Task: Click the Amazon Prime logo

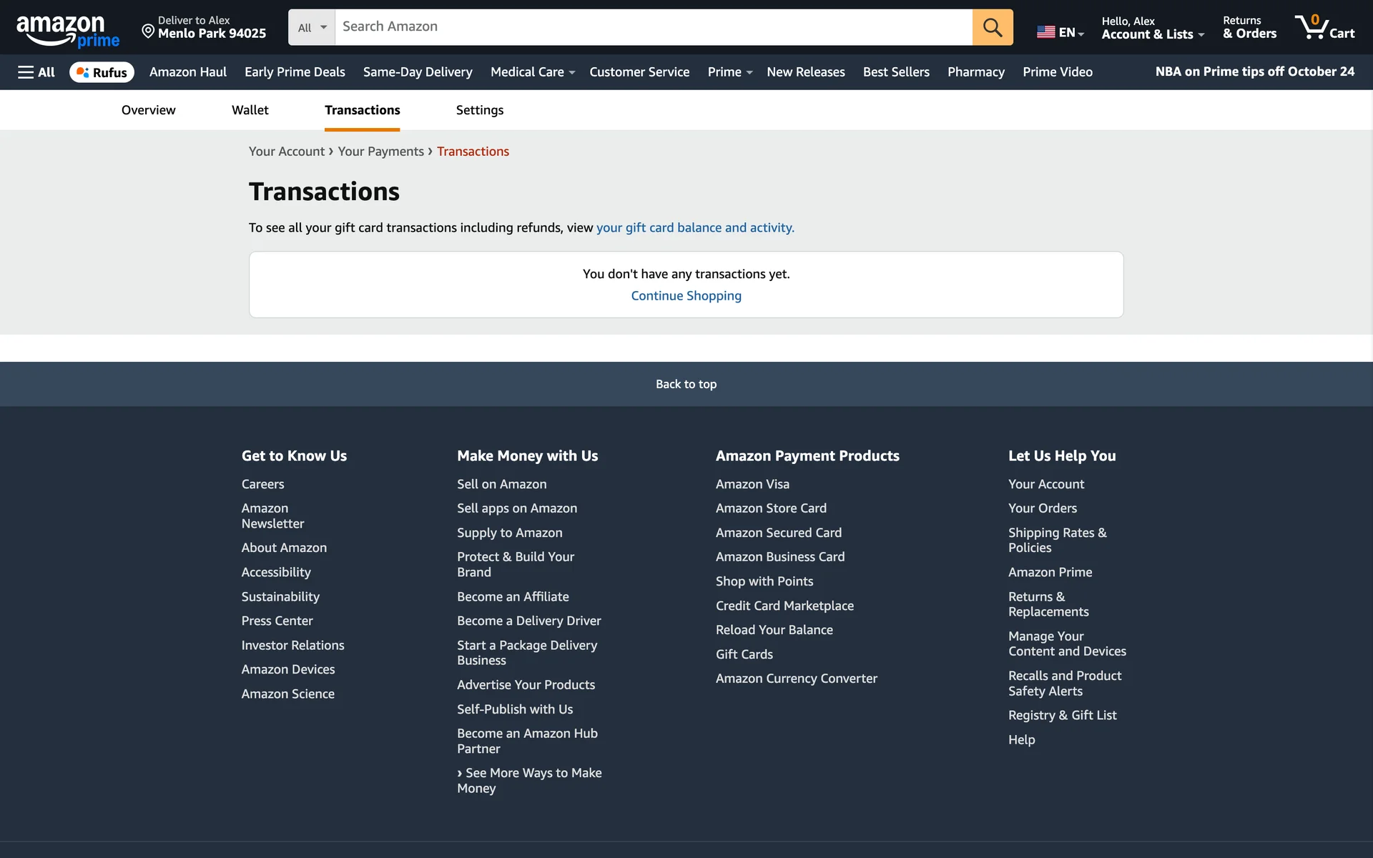Action: tap(67, 31)
